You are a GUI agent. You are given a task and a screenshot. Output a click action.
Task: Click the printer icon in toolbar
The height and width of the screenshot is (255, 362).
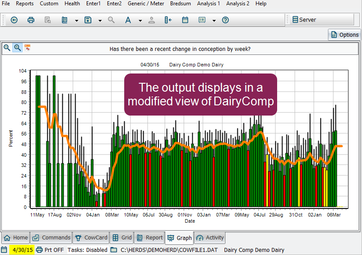coord(31,20)
